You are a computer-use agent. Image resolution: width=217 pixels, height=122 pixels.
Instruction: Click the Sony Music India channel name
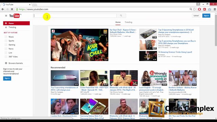click(x=116, y=34)
